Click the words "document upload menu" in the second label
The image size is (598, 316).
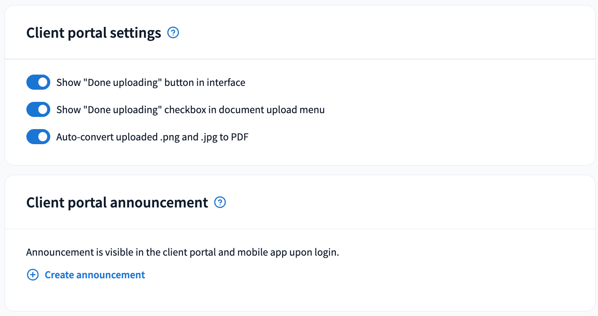pyautogui.click(x=272, y=110)
